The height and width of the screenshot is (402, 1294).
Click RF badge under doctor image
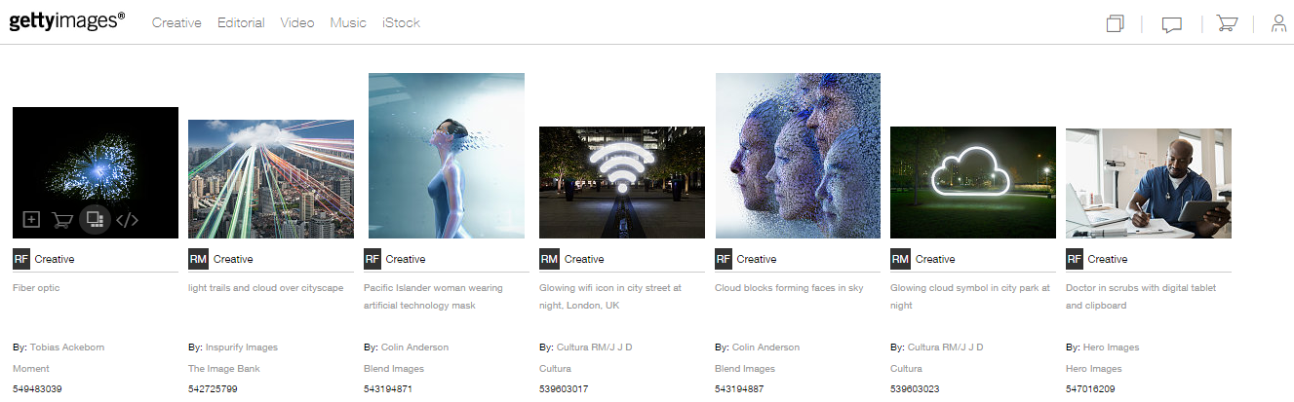coord(1075,259)
